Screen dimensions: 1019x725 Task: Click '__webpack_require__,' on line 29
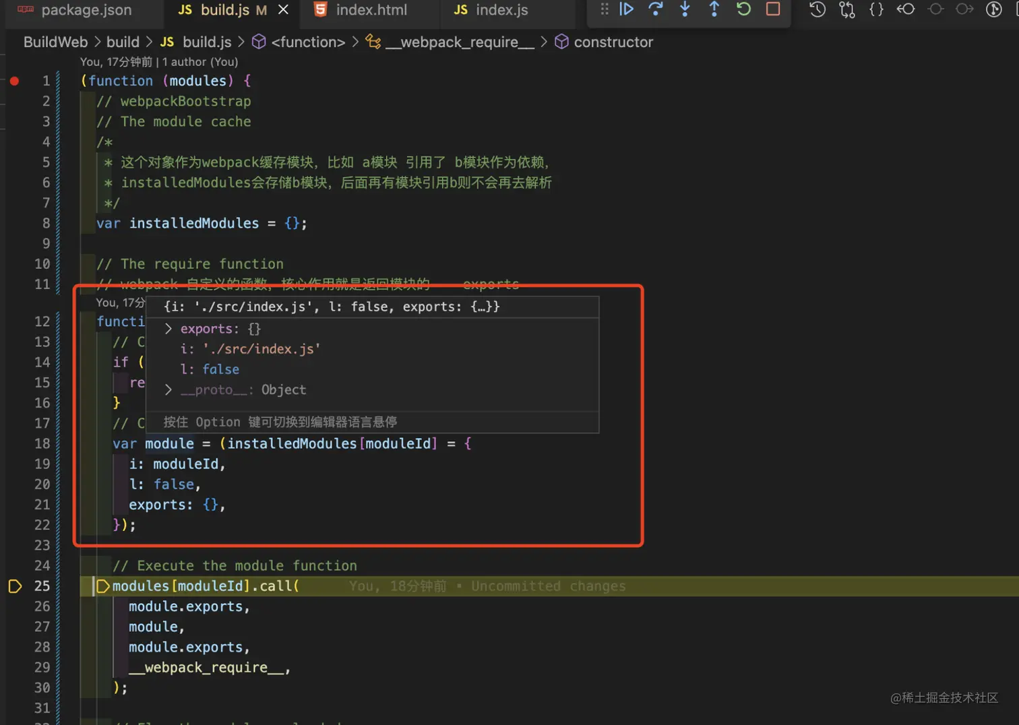[x=210, y=667]
